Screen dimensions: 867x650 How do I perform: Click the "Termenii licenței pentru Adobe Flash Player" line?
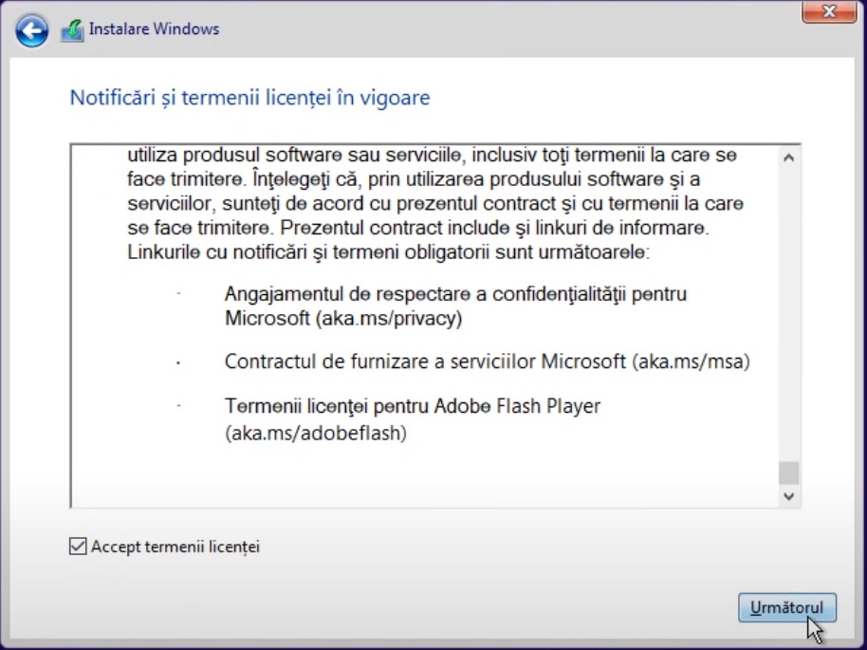coord(413,406)
